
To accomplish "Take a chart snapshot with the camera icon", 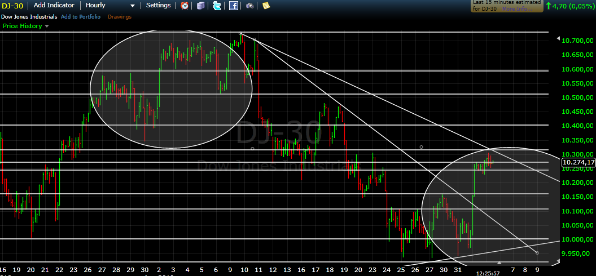I will pyautogui.click(x=249, y=5).
